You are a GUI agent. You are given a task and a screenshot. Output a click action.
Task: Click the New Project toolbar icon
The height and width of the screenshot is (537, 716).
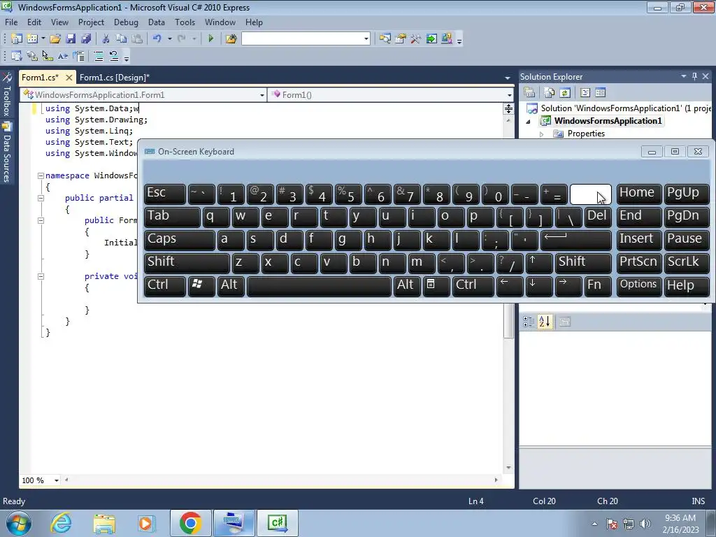tap(17, 39)
